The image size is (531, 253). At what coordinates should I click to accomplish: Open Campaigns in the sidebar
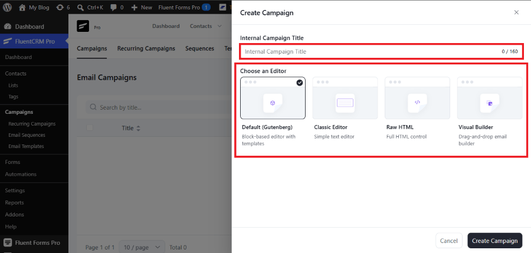click(x=19, y=112)
